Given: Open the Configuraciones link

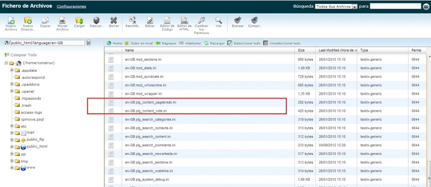Looking at the screenshot, I should pos(71,6).
